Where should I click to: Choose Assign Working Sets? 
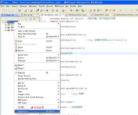click(37, 79)
